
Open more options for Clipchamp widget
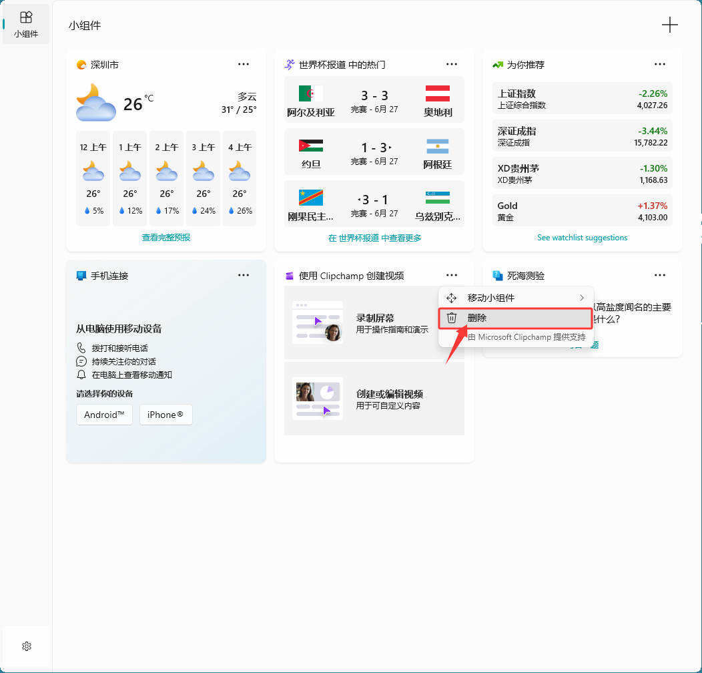tap(452, 275)
